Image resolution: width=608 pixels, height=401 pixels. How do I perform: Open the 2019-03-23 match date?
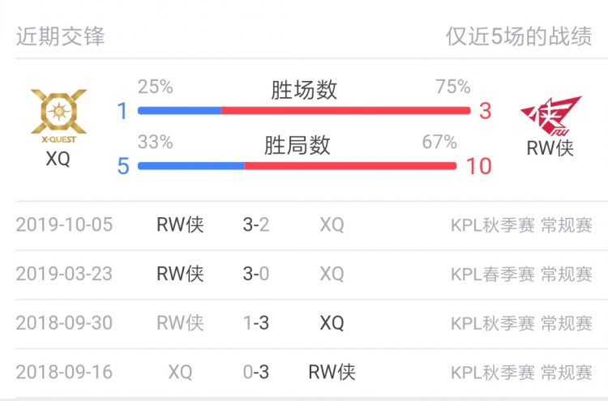64,274
